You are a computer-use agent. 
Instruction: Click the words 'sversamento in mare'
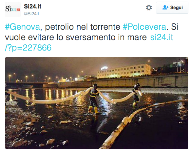(106, 37)
